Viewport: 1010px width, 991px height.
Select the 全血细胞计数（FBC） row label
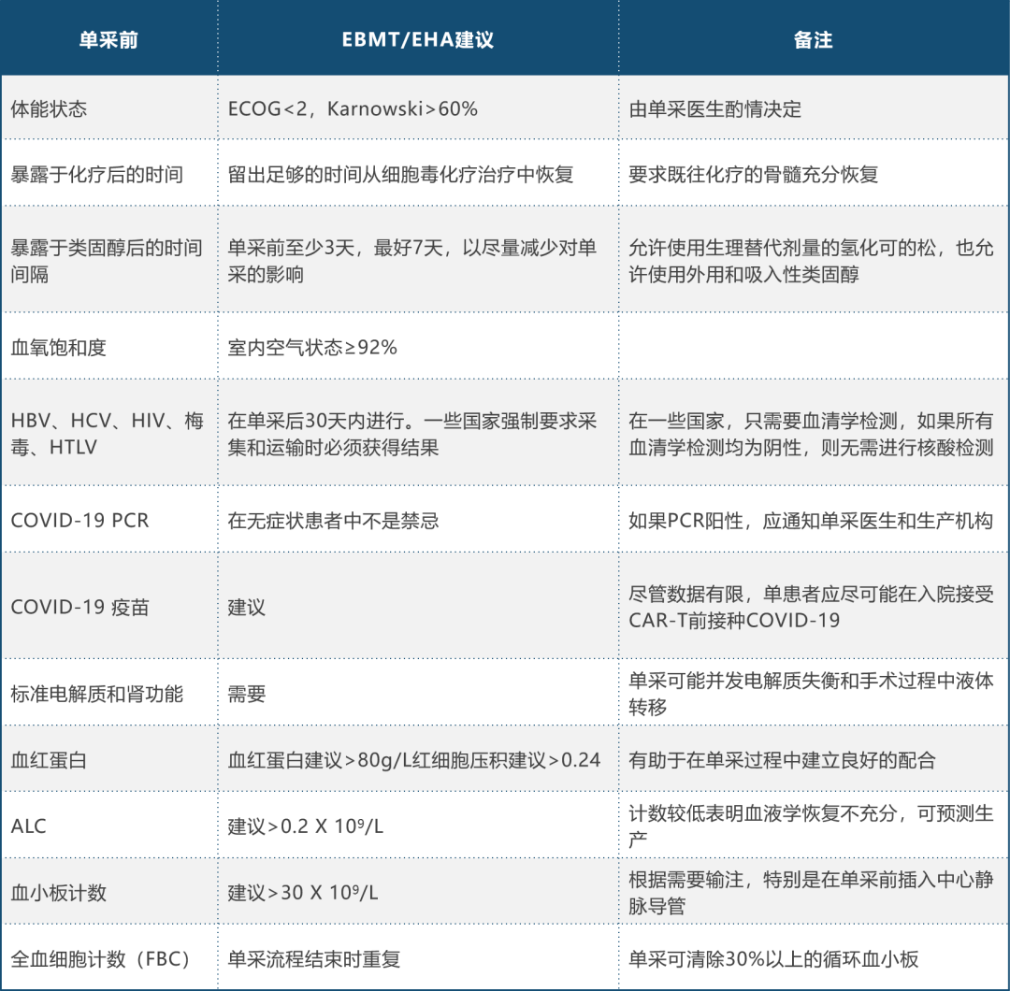101,959
